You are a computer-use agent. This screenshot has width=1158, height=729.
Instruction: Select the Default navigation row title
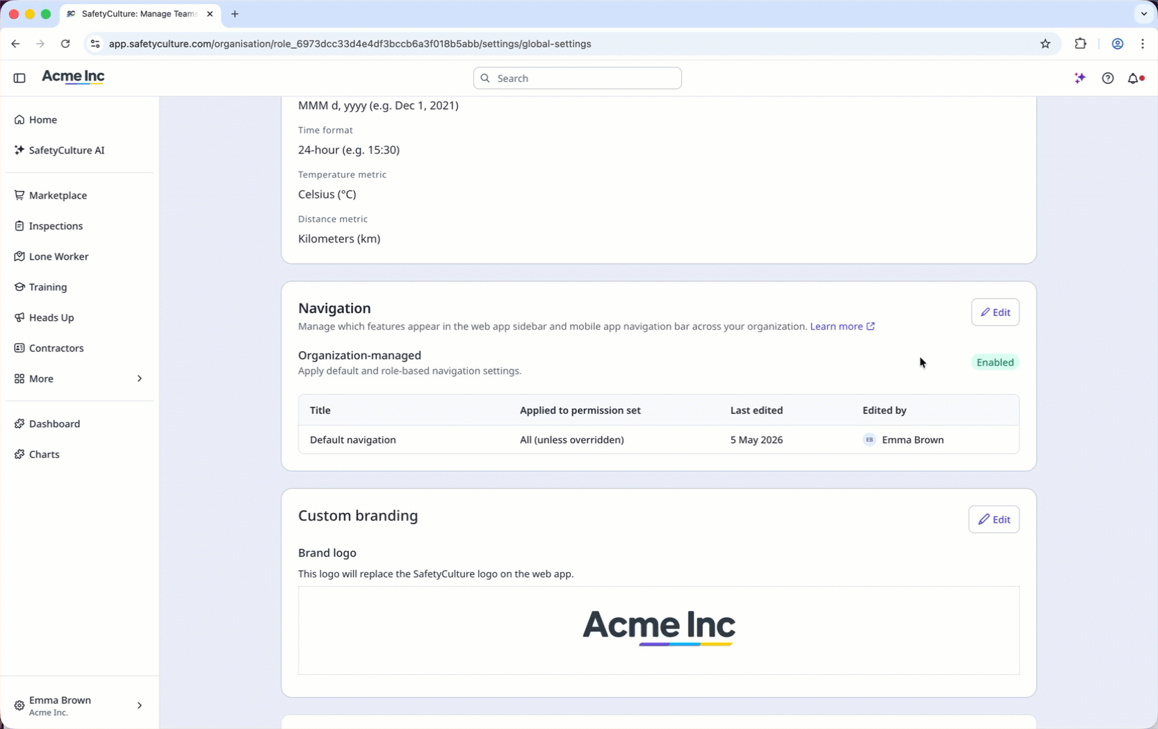[352, 439]
